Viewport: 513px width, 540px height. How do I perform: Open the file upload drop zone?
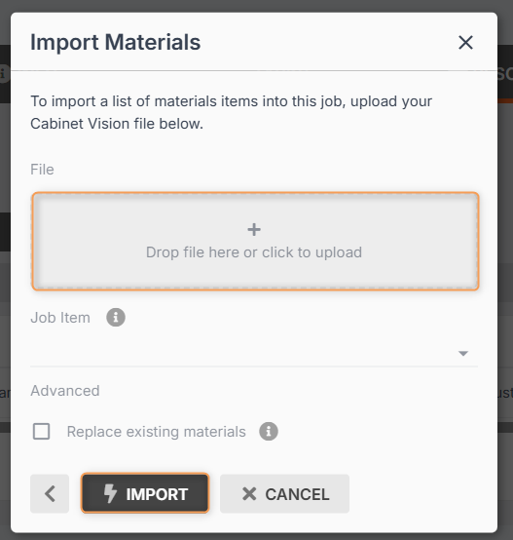coord(255,241)
